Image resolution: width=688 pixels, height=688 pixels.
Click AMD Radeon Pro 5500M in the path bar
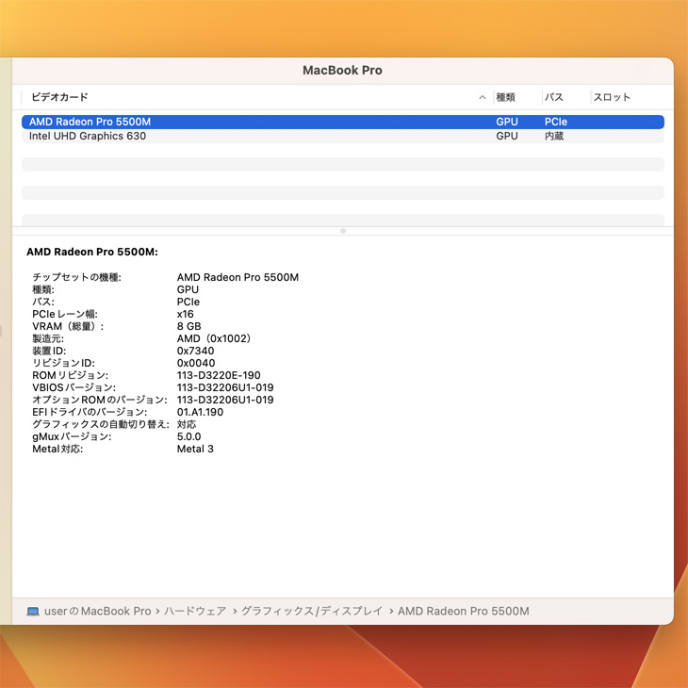coord(464,612)
